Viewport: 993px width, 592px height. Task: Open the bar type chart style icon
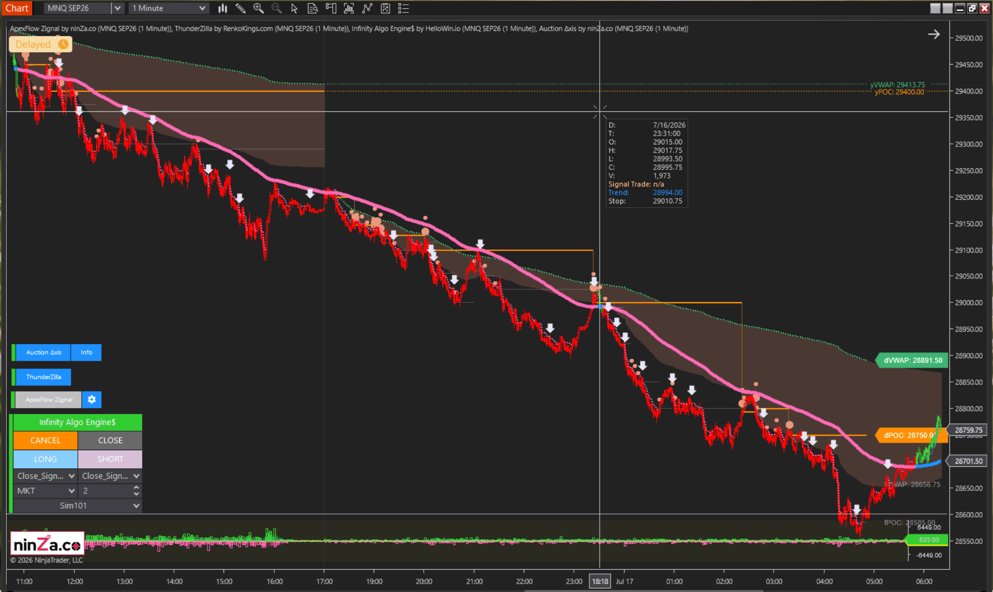pyautogui.click(x=223, y=8)
